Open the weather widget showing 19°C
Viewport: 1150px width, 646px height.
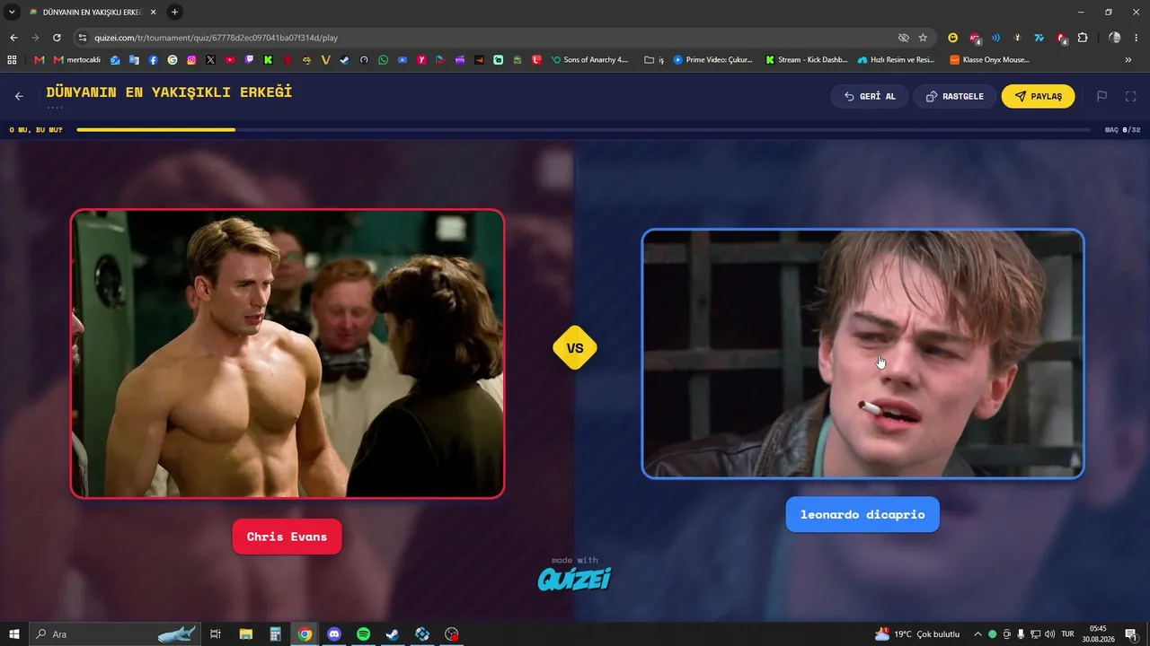[917, 634]
